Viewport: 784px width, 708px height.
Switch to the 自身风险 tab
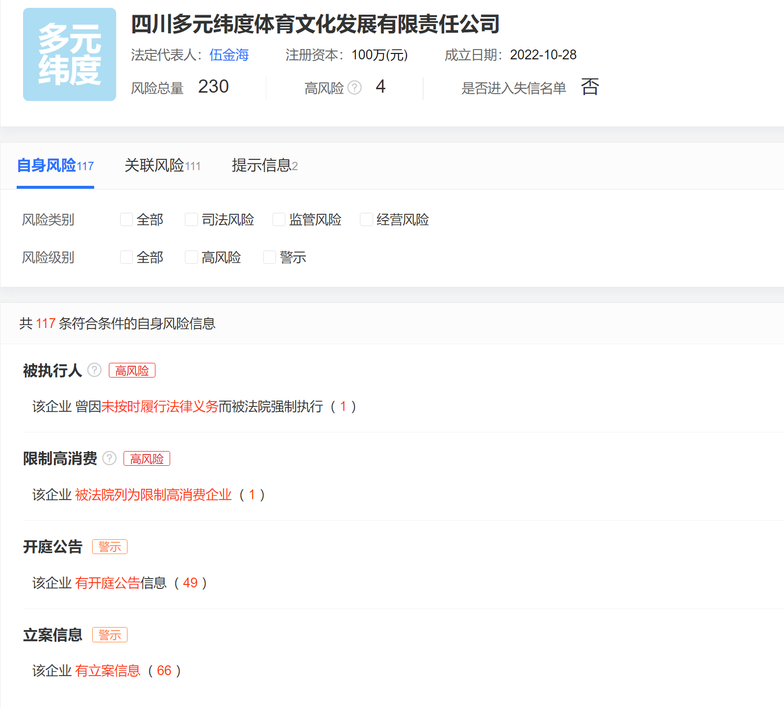point(55,166)
